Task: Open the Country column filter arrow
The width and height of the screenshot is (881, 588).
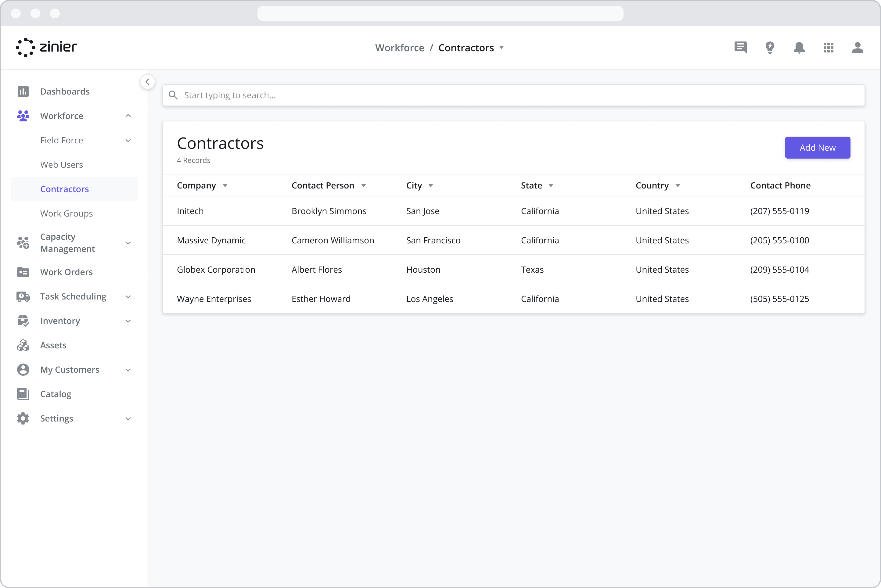Action: click(x=677, y=186)
